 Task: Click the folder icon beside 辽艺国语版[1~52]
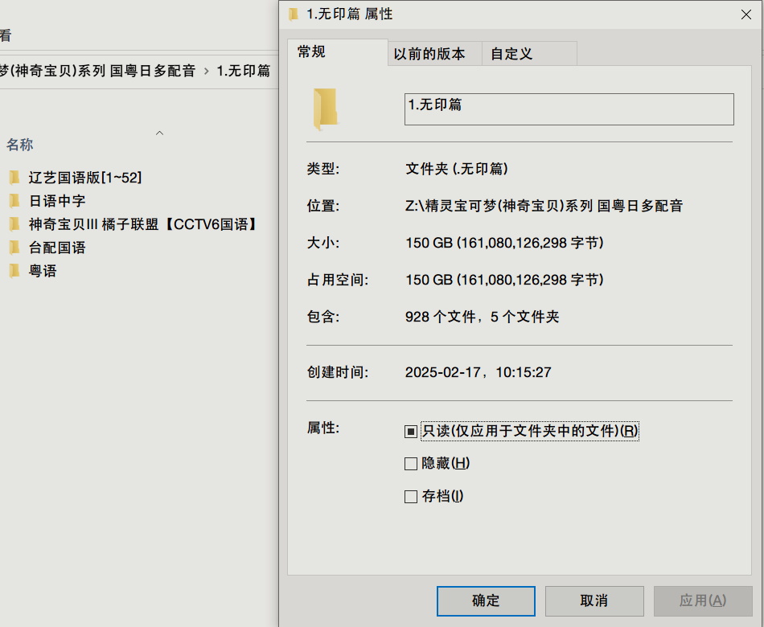(x=14, y=177)
